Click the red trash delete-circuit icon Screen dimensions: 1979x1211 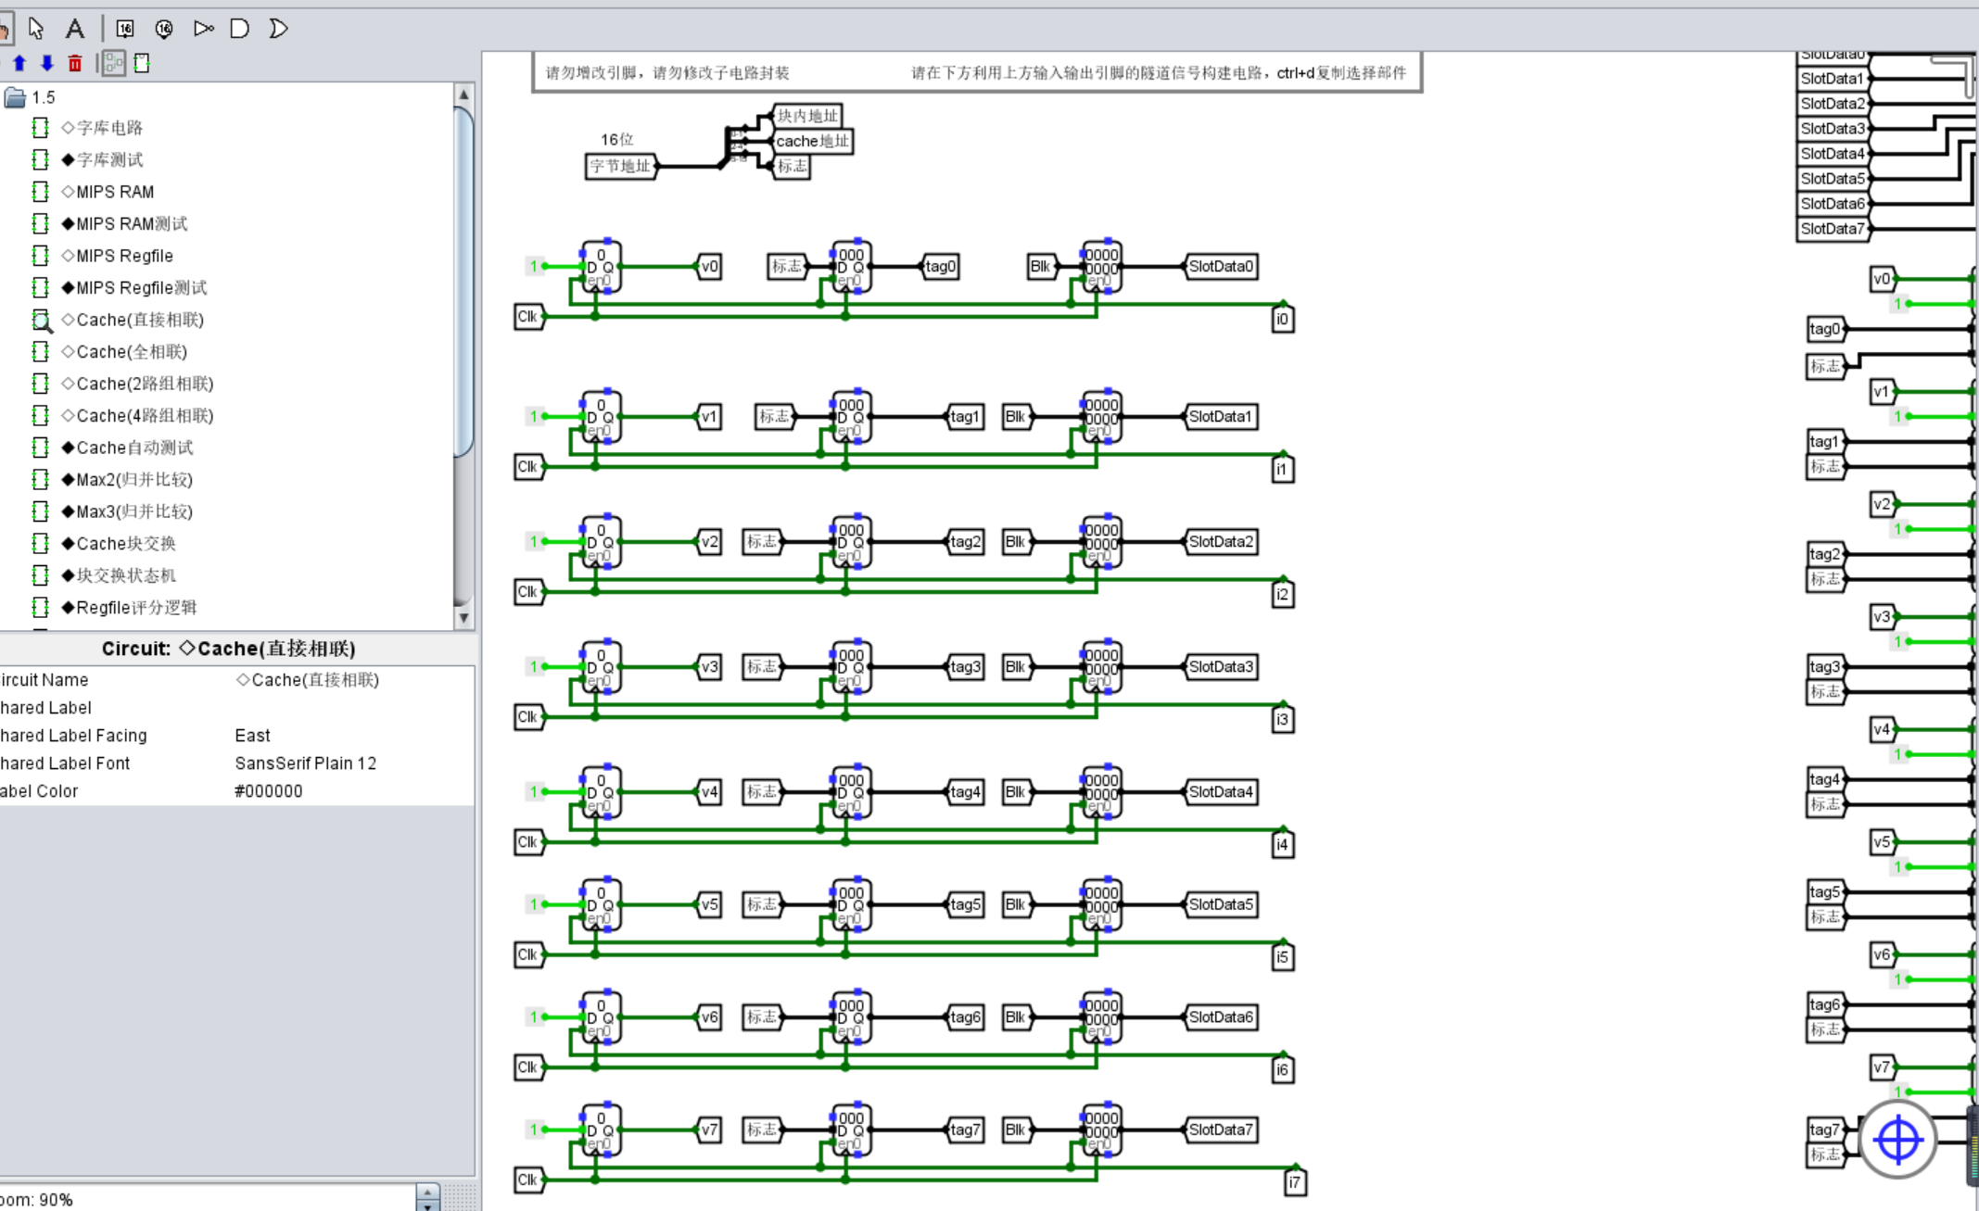[75, 63]
